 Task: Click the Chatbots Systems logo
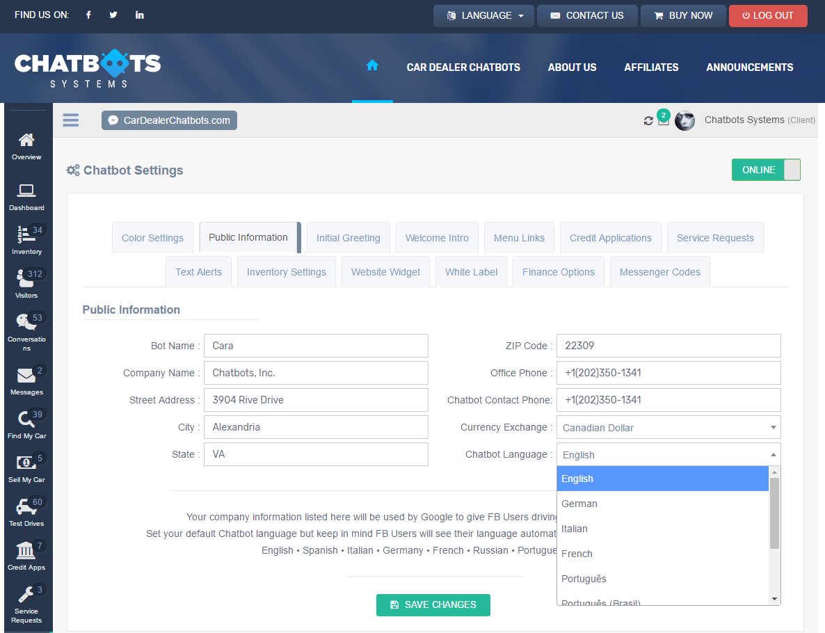[x=88, y=68]
